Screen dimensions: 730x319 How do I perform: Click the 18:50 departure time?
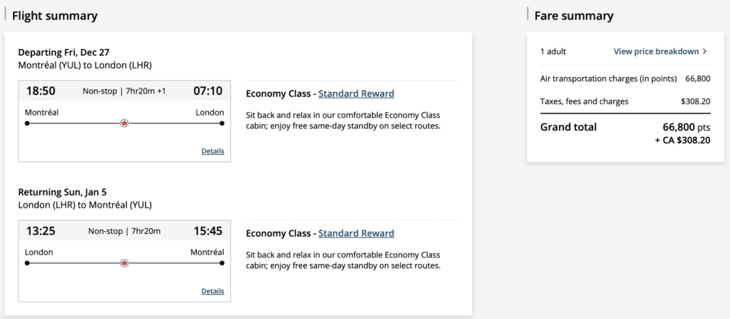coord(41,91)
